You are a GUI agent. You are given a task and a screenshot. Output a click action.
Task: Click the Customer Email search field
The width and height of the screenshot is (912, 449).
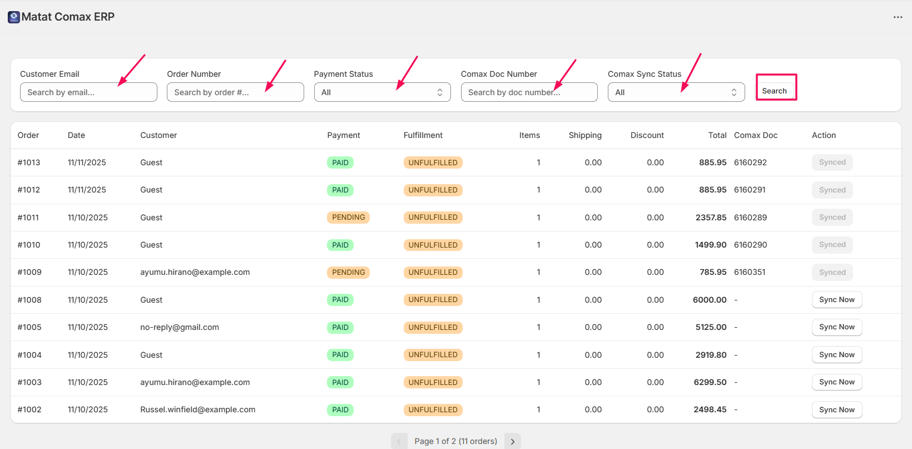point(88,92)
